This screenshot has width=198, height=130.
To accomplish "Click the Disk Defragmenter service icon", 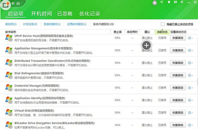I will pyautogui.click(x=9, y=75).
